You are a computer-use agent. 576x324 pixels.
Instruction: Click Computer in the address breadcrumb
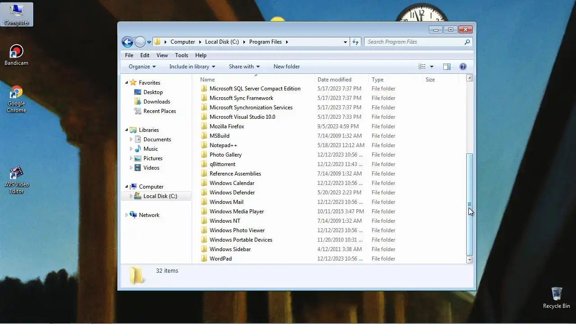183,42
